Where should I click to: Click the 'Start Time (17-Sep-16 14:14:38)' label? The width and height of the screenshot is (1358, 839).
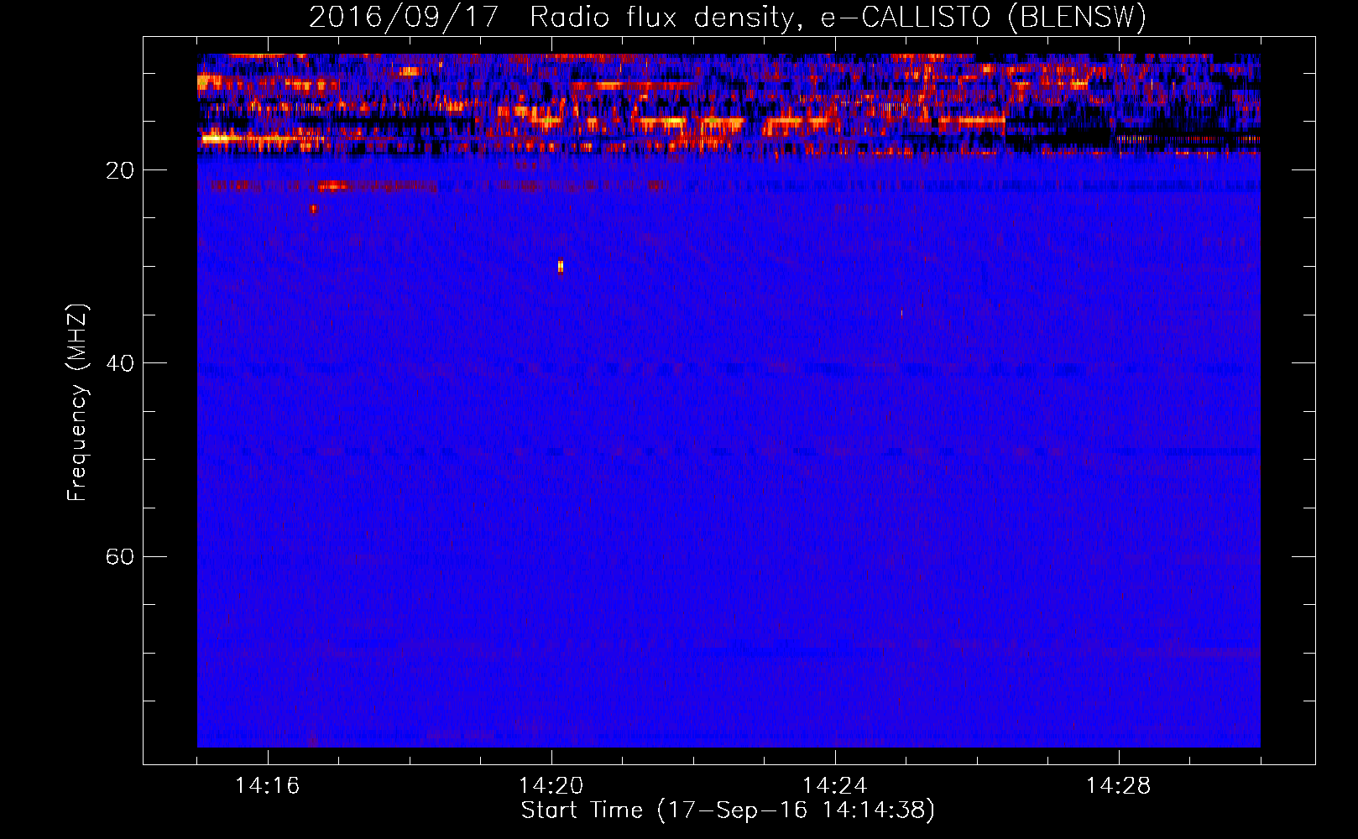tap(728, 810)
